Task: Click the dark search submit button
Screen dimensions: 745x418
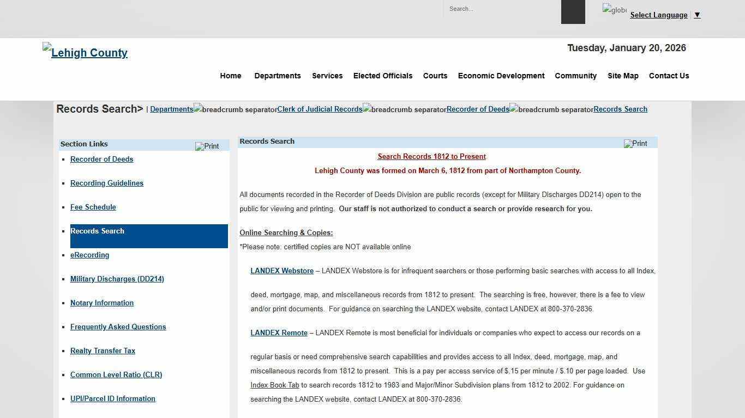Action: tap(573, 11)
